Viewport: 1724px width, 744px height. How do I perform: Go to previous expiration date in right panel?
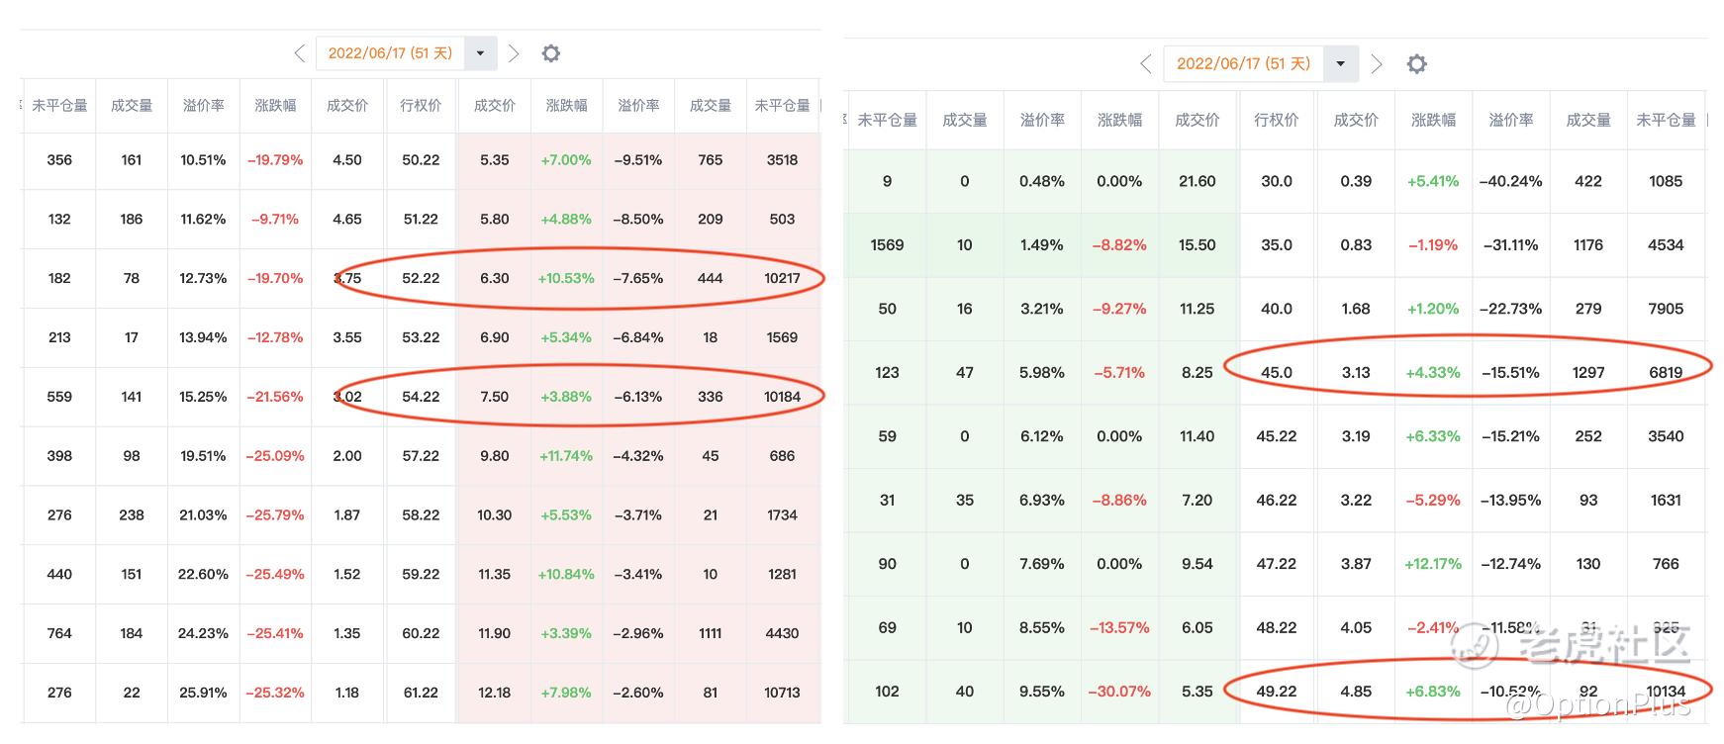(x=1146, y=64)
